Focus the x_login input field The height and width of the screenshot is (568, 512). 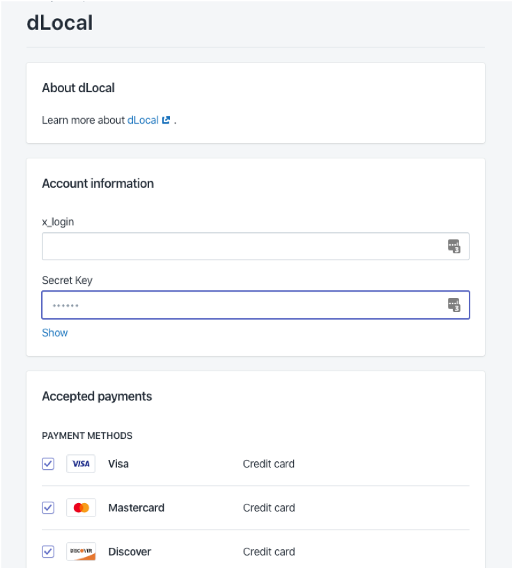[256, 246]
